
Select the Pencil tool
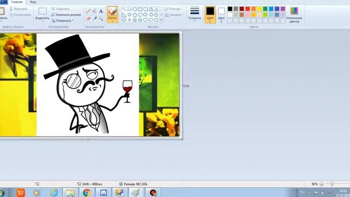89,11
